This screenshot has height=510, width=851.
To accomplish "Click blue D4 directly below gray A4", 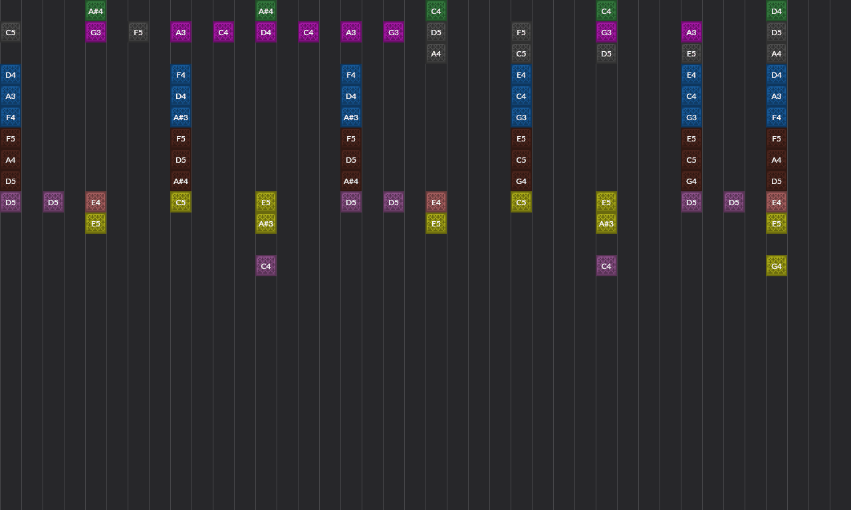I will point(777,74).
